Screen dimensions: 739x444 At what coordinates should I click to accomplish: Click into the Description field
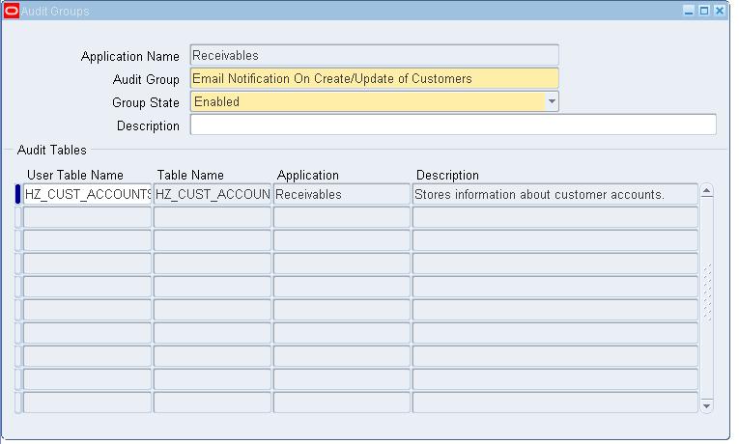point(453,125)
